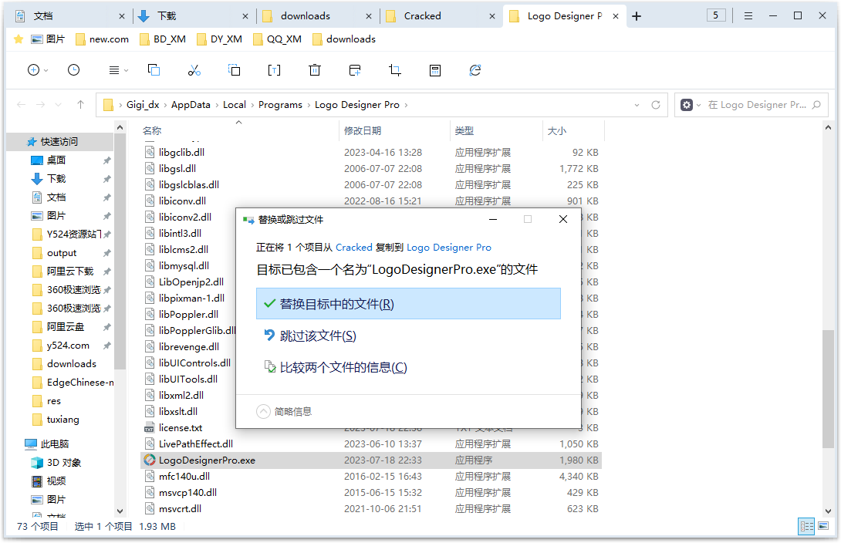Expand the new item dropdown arrow

coord(46,71)
